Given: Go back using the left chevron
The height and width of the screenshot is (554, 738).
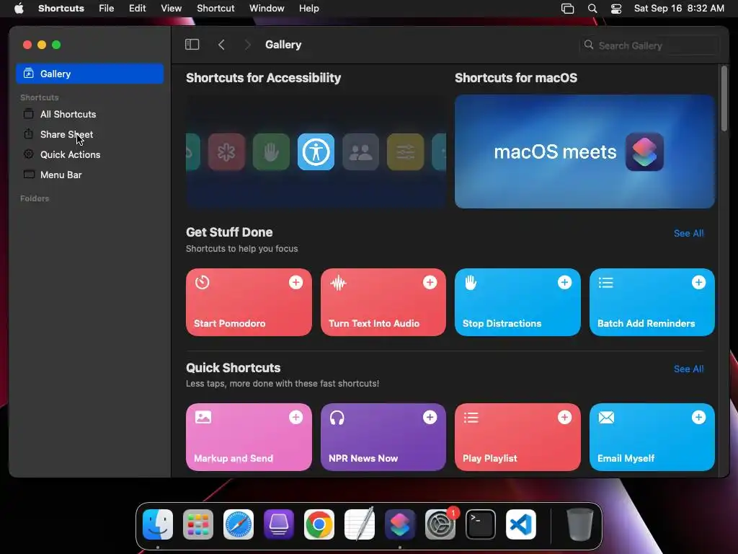Looking at the screenshot, I should point(221,45).
